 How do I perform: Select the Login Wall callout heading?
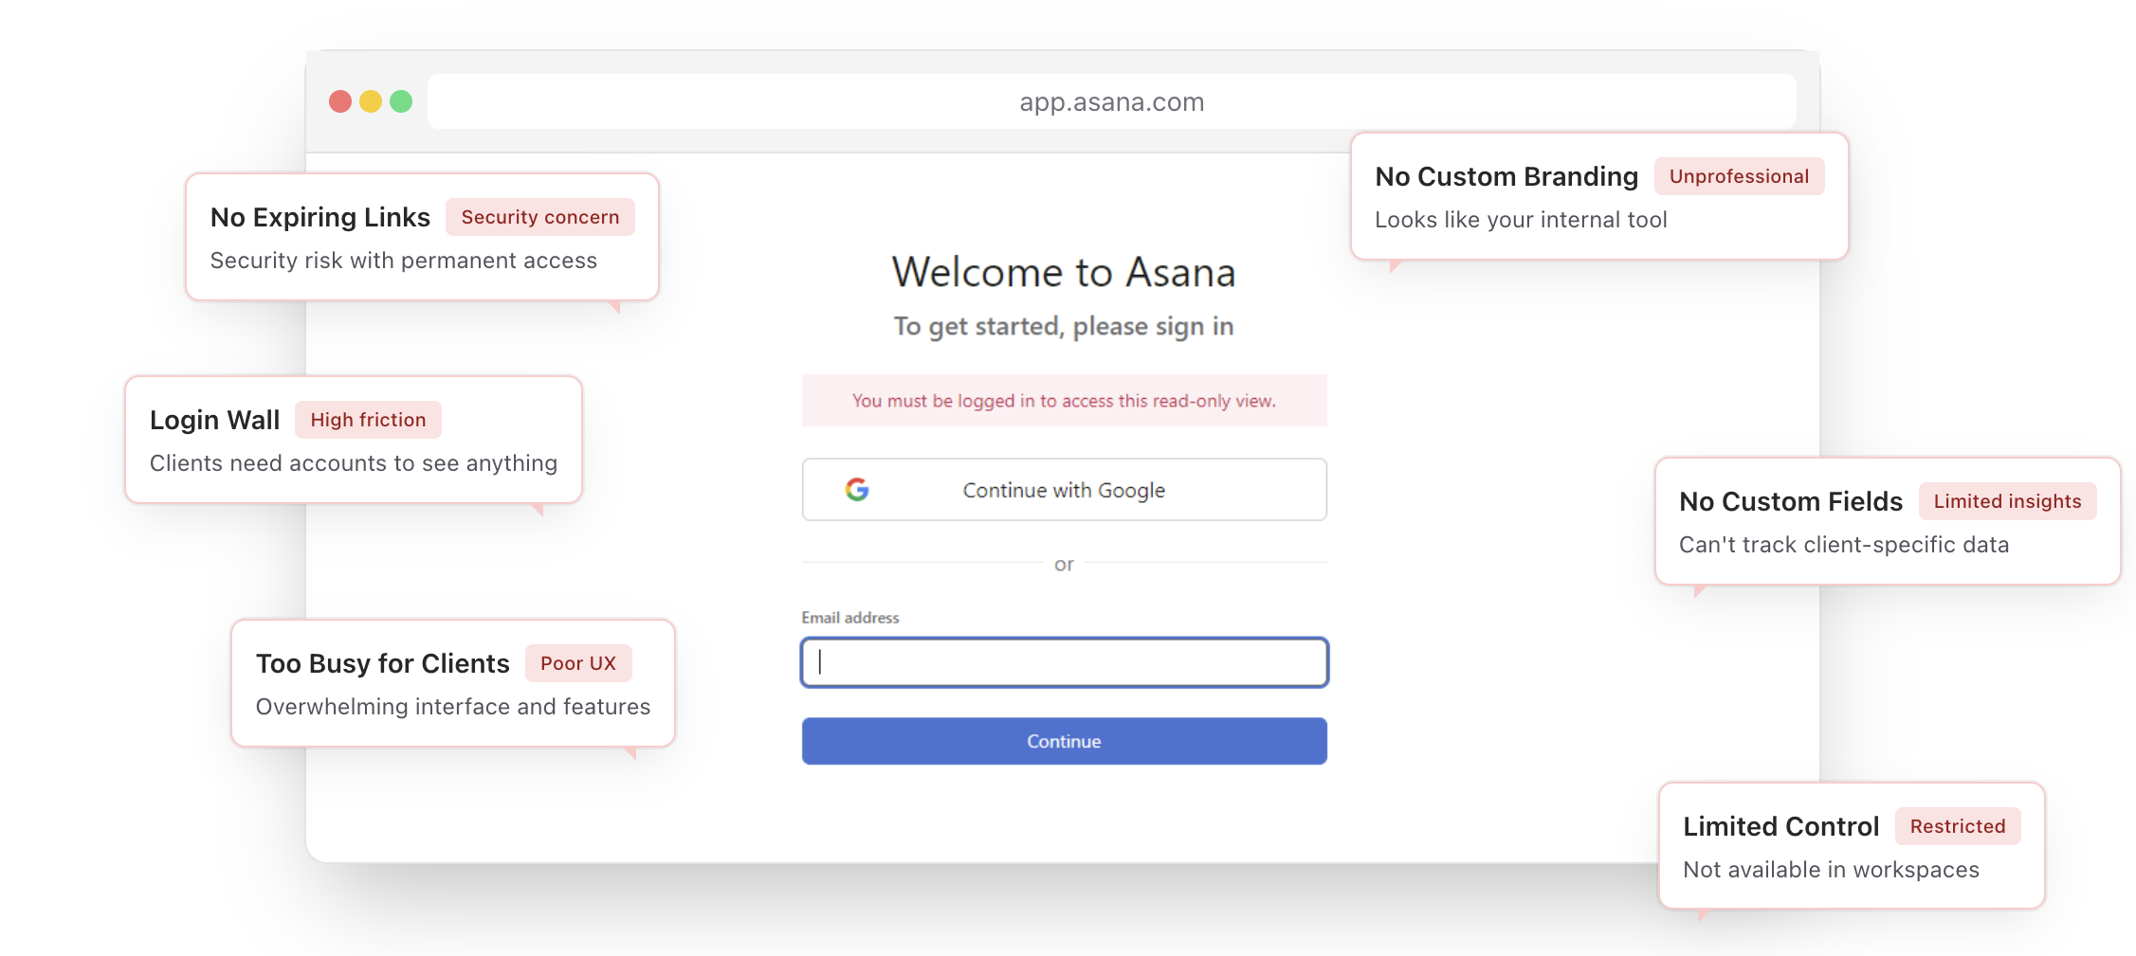coord(215,420)
